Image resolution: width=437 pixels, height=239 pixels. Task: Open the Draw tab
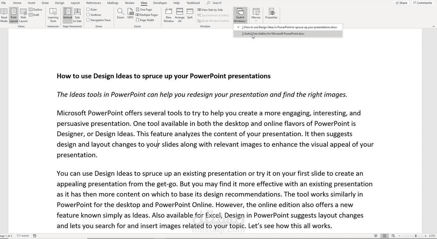click(45, 3)
